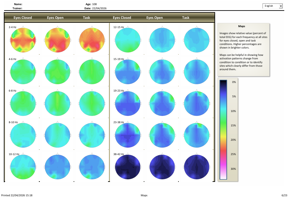Click the Task header above the 12-15 Hz row
Screen dimensions: 290x202
186,18
